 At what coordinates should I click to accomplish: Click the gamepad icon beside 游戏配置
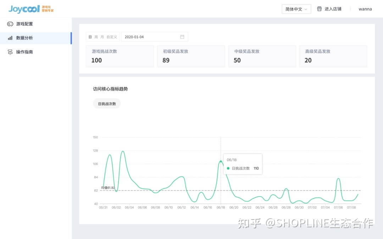point(10,24)
